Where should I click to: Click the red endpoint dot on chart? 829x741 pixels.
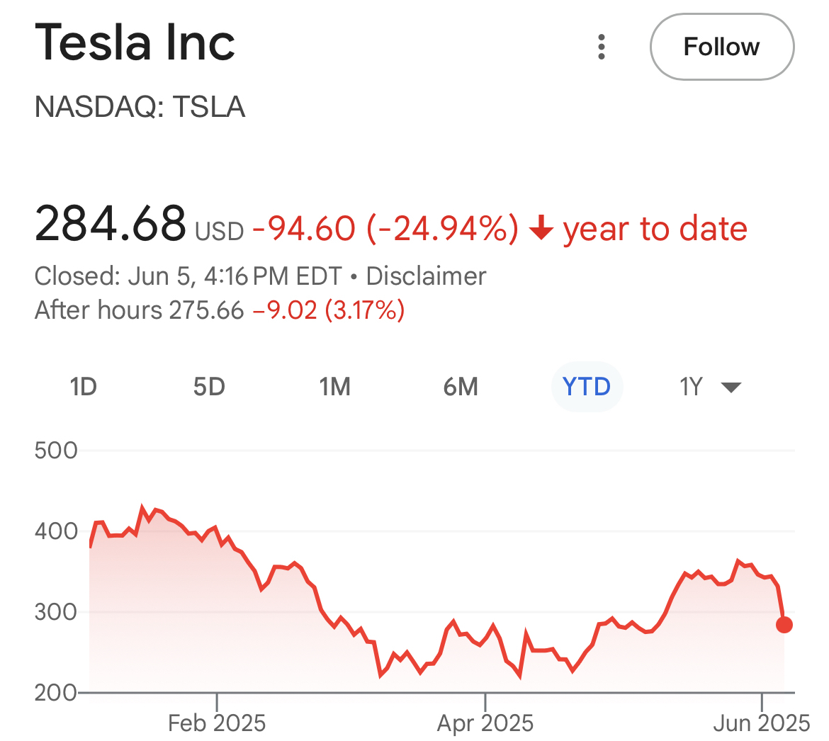784,625
